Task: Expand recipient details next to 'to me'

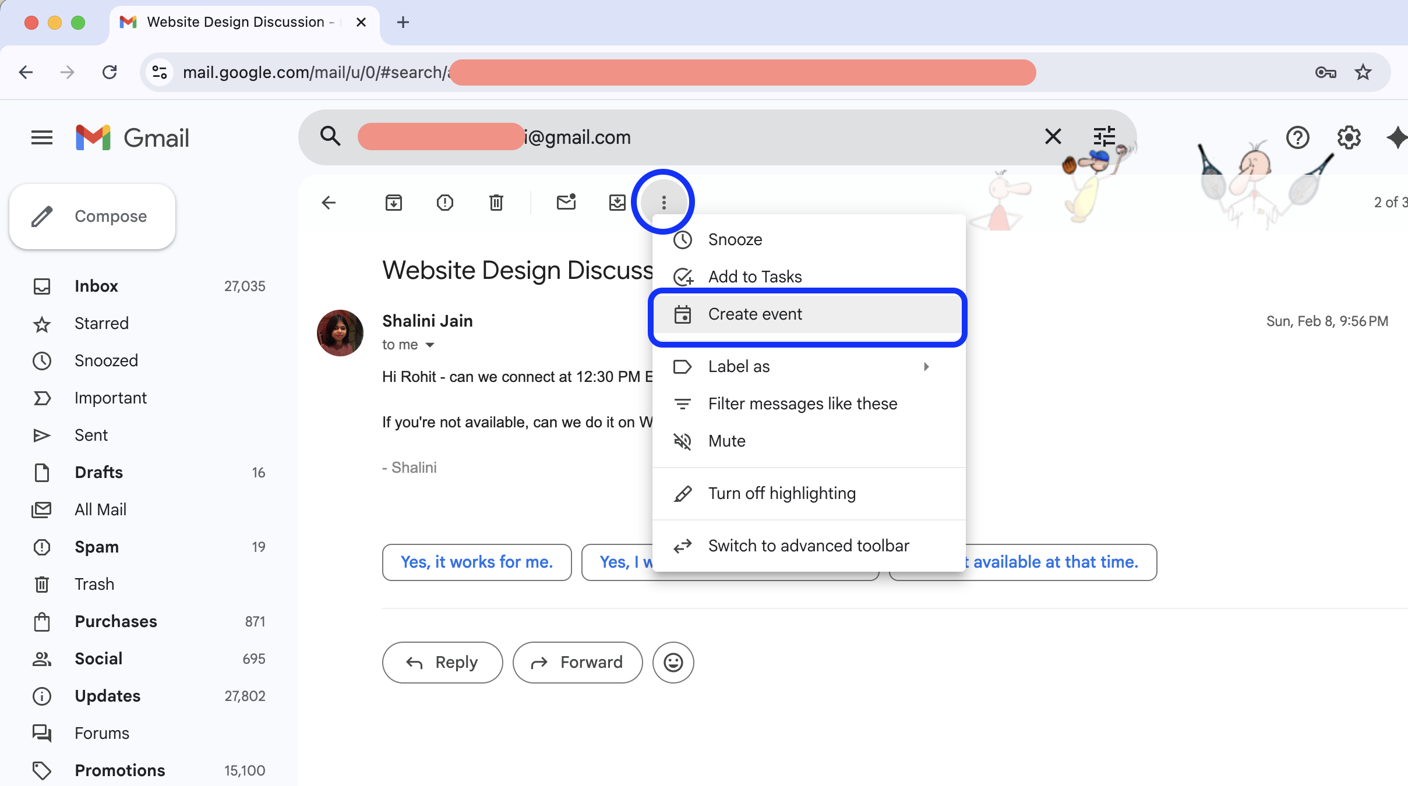Action: pyautogui.click(x=430, y=345)
